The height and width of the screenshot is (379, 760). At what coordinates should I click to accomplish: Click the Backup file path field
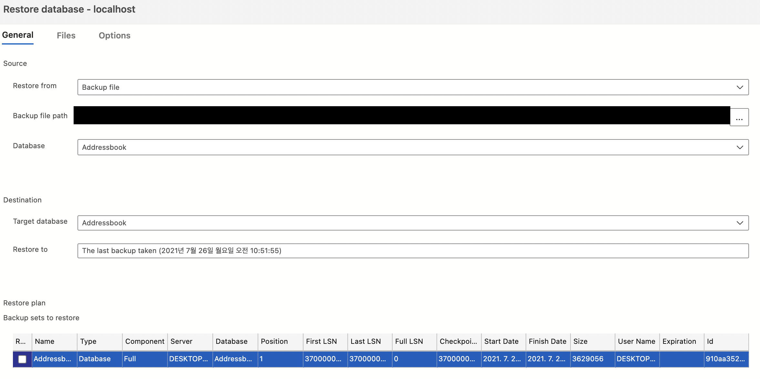(x=402, y=116)
